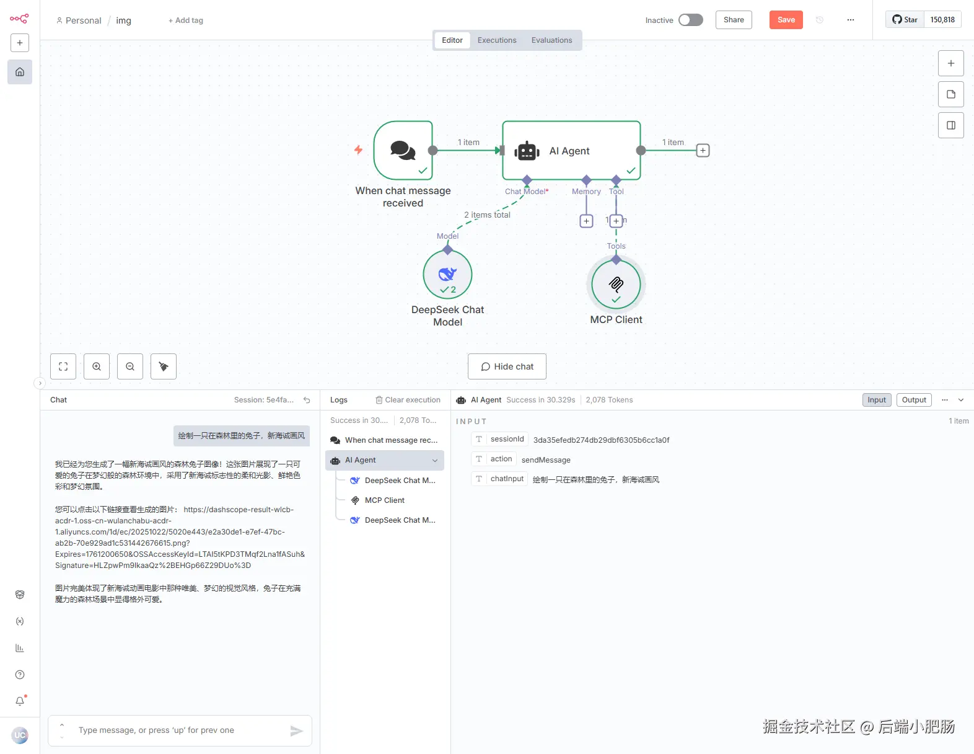Open the notifications bell icon
974x754 pixels.
(20, 701)
